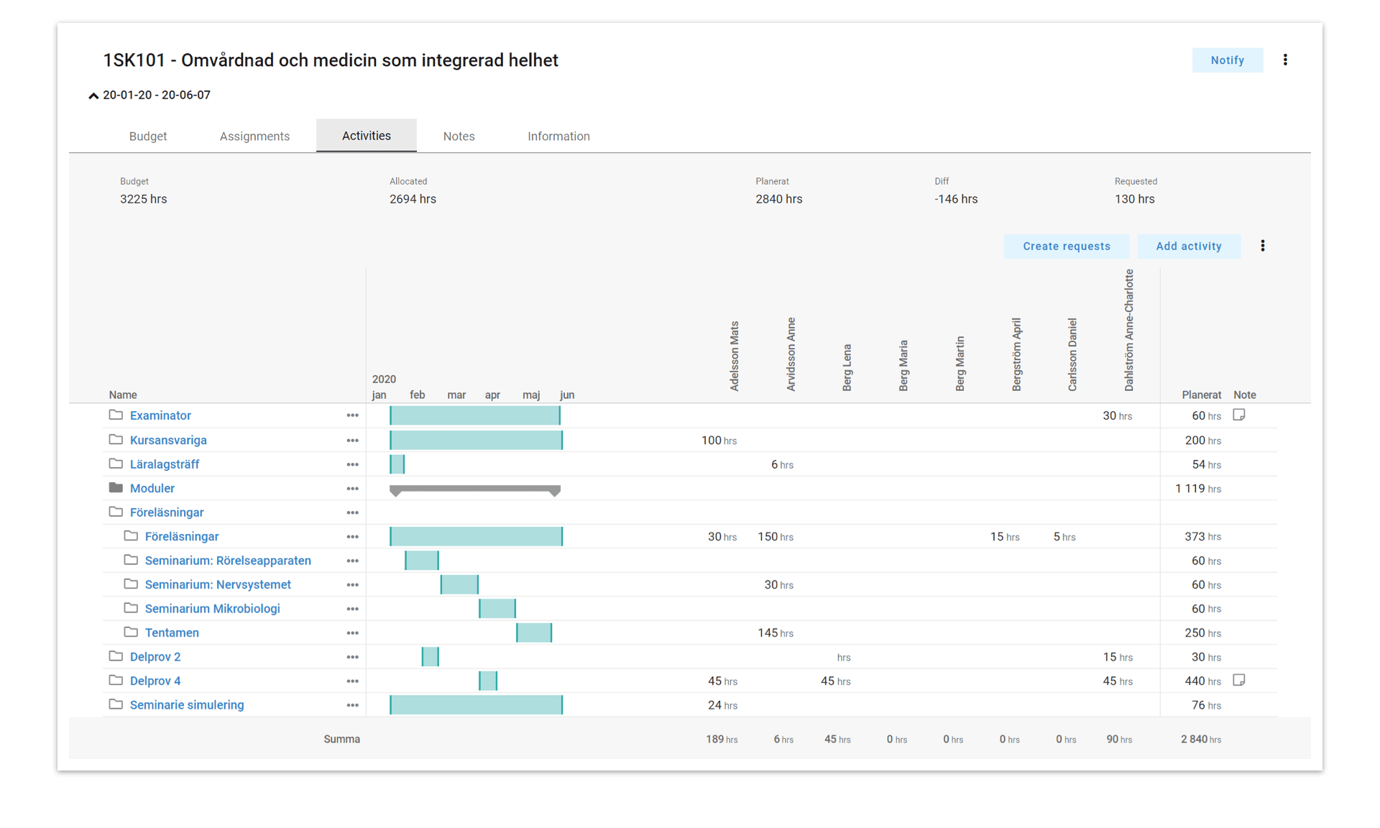1380x828 pixels.
Task: Click the filled folder icon beside Moduler
Action: point(116,488)
